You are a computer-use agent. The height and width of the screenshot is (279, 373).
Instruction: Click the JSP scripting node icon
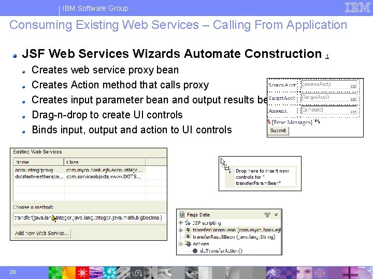pyautogui.click(x=188, y=223)
